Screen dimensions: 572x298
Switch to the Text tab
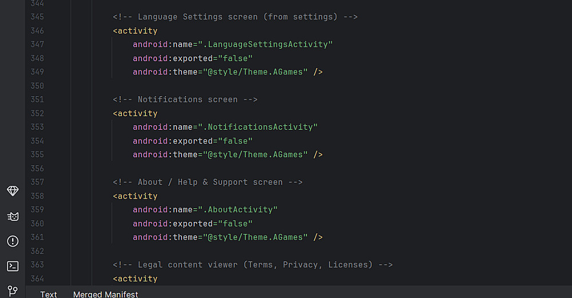49,294
